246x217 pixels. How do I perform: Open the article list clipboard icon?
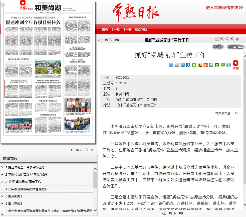point(217,39)
